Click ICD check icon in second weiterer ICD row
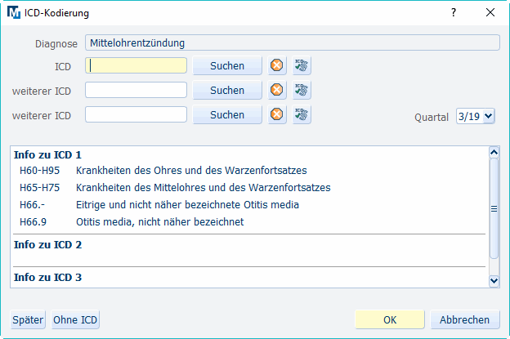Image resolution: width=510 pixels, height=339 pixels. (x=302, y=114)
